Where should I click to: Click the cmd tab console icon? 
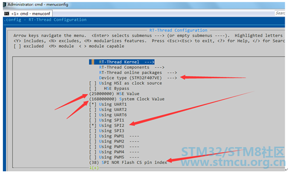tap(7, 14)
